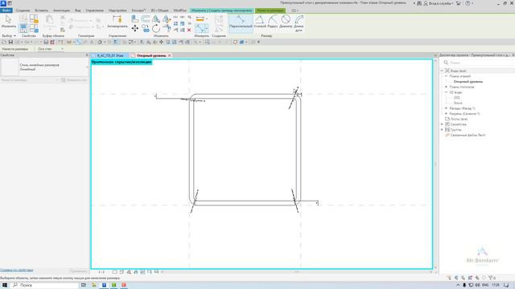
Task: Close the Опорный уровень view tab
Action: coord(170,55)
